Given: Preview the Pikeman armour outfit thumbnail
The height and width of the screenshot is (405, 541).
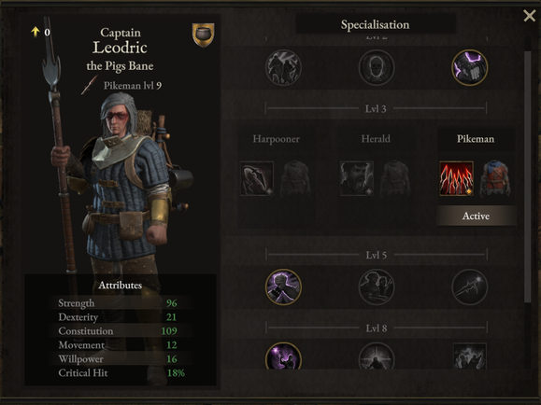Looking at the screenshot, I should [495, 178].
